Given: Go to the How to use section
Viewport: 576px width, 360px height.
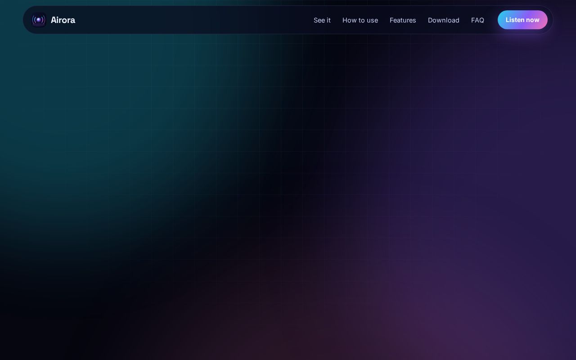Looking at the screenshot, I should click(360, 20).
